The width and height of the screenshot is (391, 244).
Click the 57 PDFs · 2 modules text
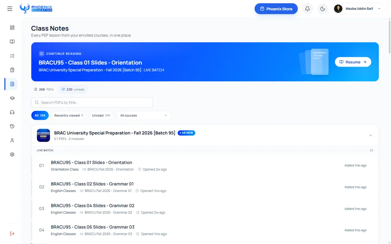pyautogui.click(x=69, y=139)
